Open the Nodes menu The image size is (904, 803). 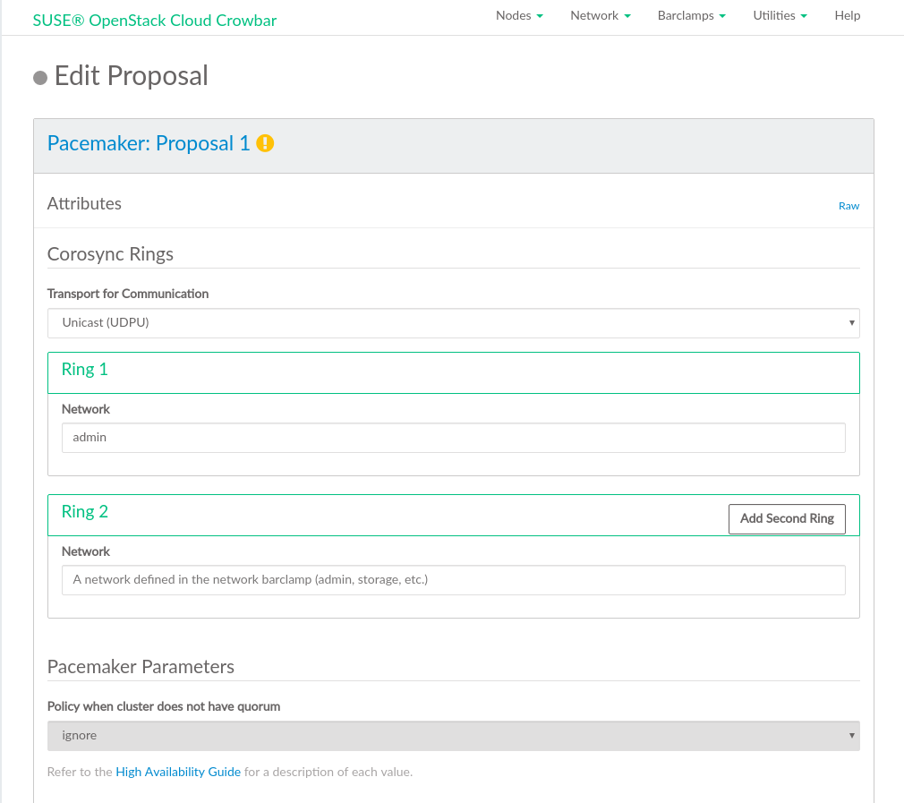pos(519,15)
